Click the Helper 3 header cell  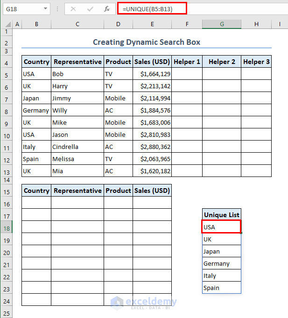click(256, 62)
